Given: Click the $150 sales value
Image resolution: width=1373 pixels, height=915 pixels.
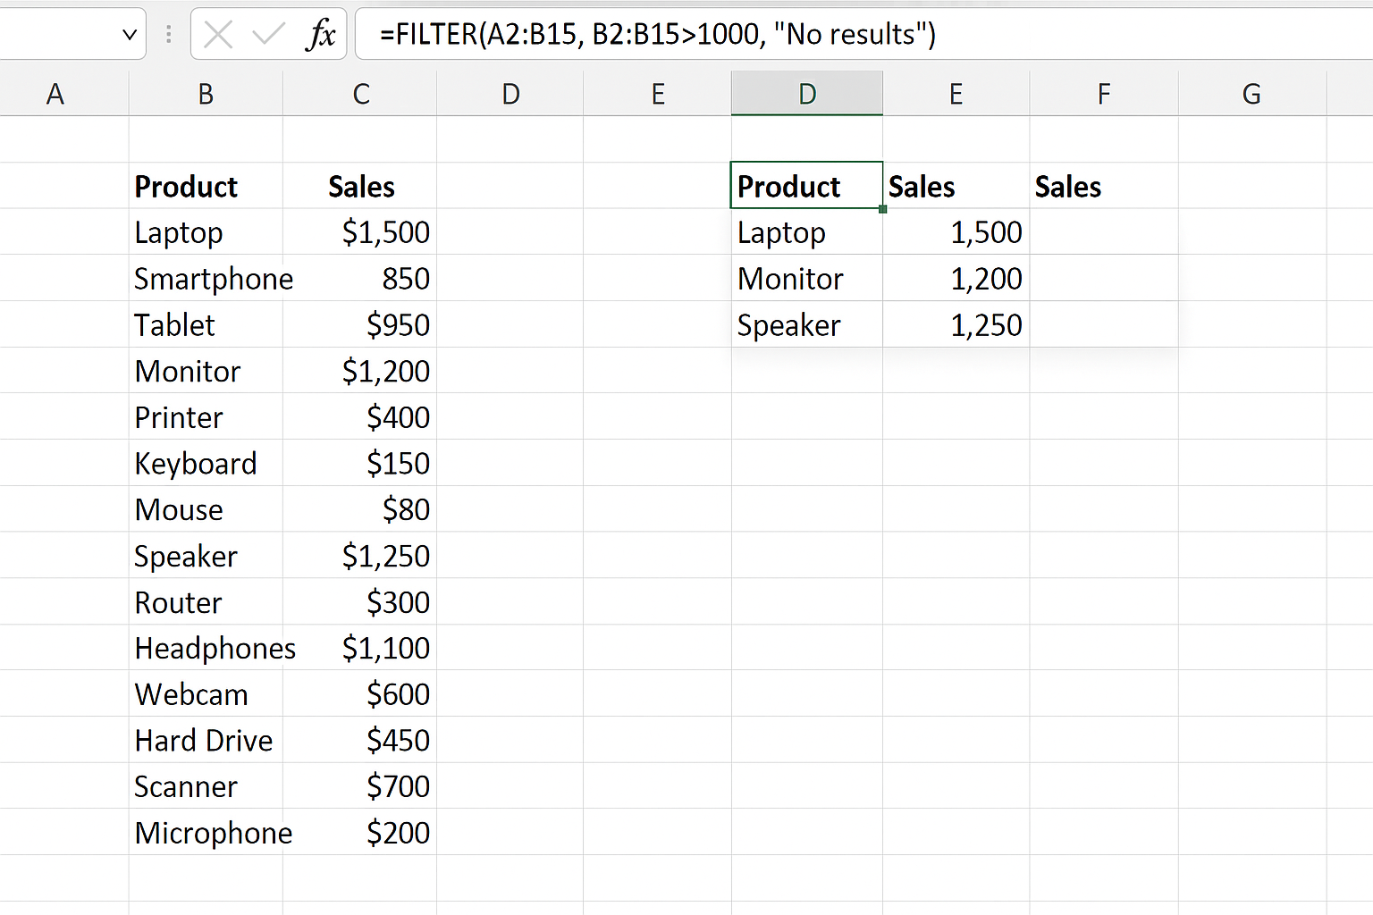Looking at the screenshot, I should tap(398, 464).
